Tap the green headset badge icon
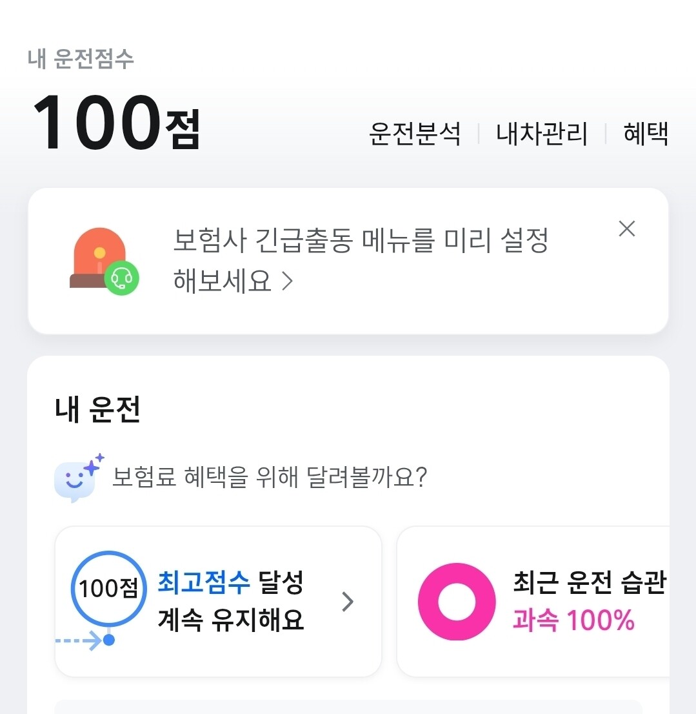 (122, 278)
